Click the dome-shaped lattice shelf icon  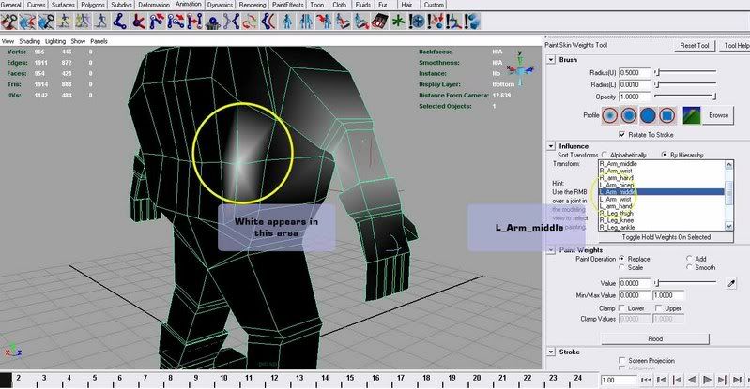coord(212,22)
